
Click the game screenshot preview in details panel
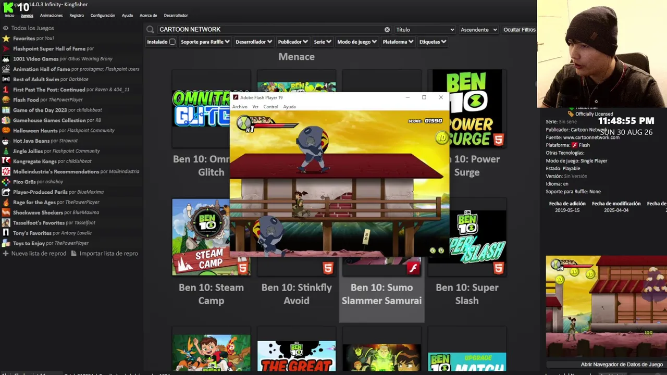(606, 306)
